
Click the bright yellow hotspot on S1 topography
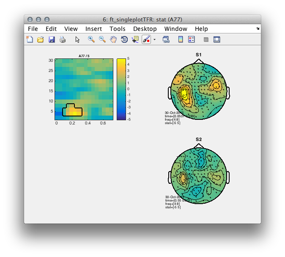click(x=184, y=93)
